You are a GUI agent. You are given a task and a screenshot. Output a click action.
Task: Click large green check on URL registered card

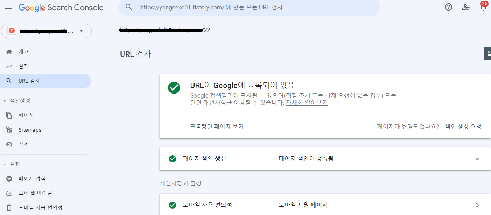coord(174,87)
